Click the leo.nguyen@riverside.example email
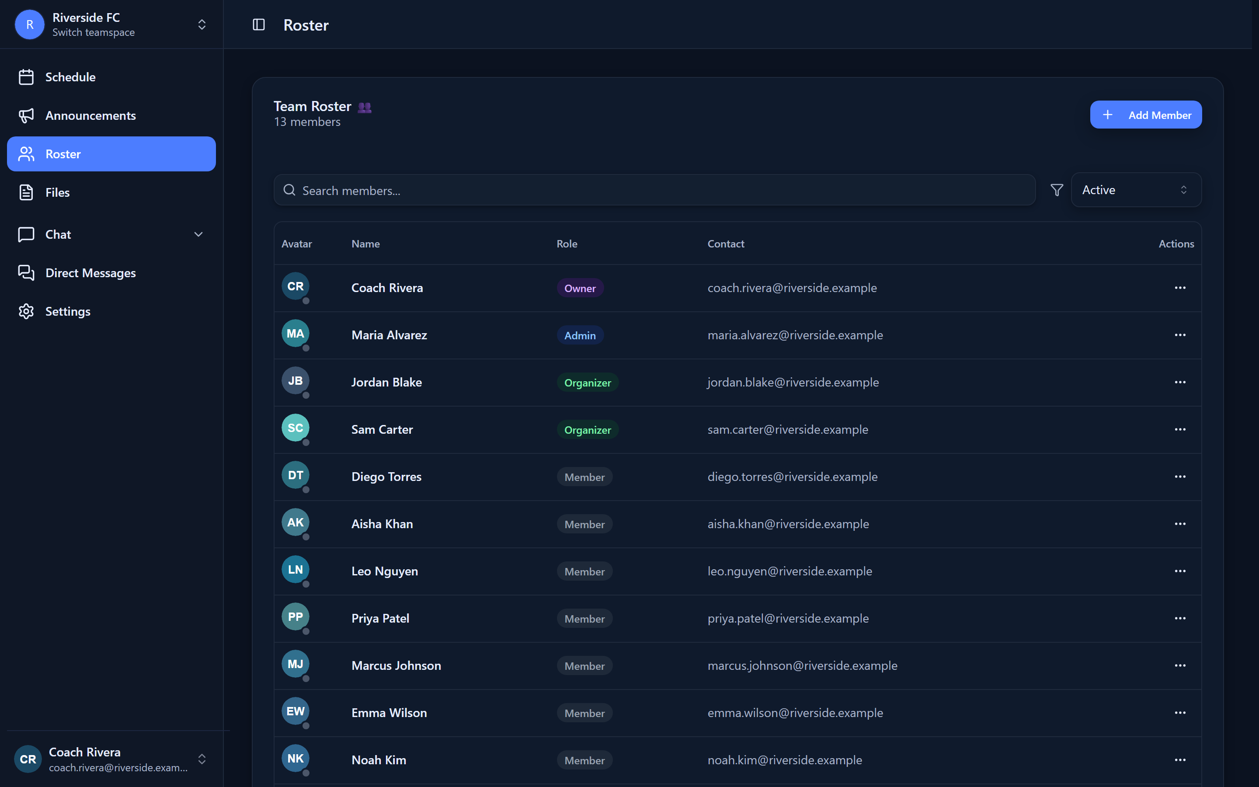The image size is (1259, 787). coord(789,571)
